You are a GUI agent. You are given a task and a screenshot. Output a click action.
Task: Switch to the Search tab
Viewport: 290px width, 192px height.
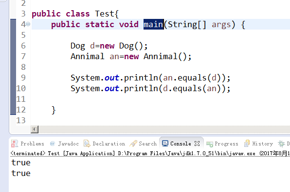coord(143,144)
